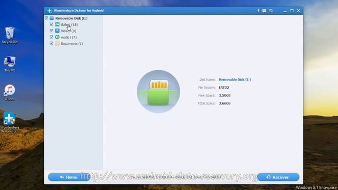
Task: Click the Audio category icon
Action: (x=57, y=37)
